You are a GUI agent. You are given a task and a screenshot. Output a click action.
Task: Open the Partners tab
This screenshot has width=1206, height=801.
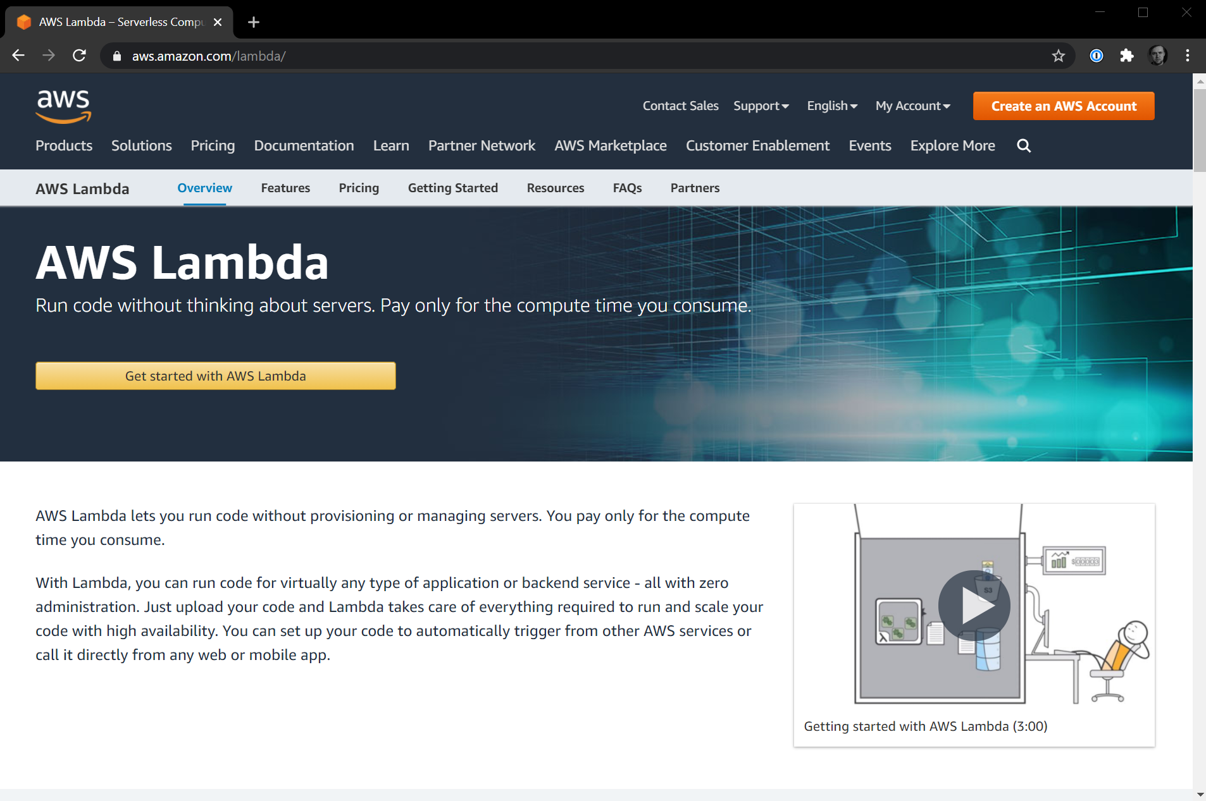[x=695, y=188]
